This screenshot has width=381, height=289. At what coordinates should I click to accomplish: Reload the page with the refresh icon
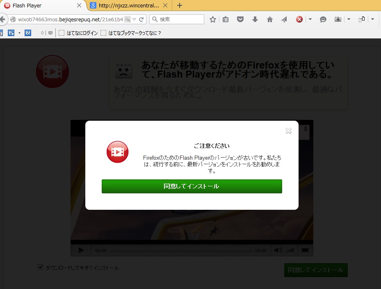coord(141,19)
